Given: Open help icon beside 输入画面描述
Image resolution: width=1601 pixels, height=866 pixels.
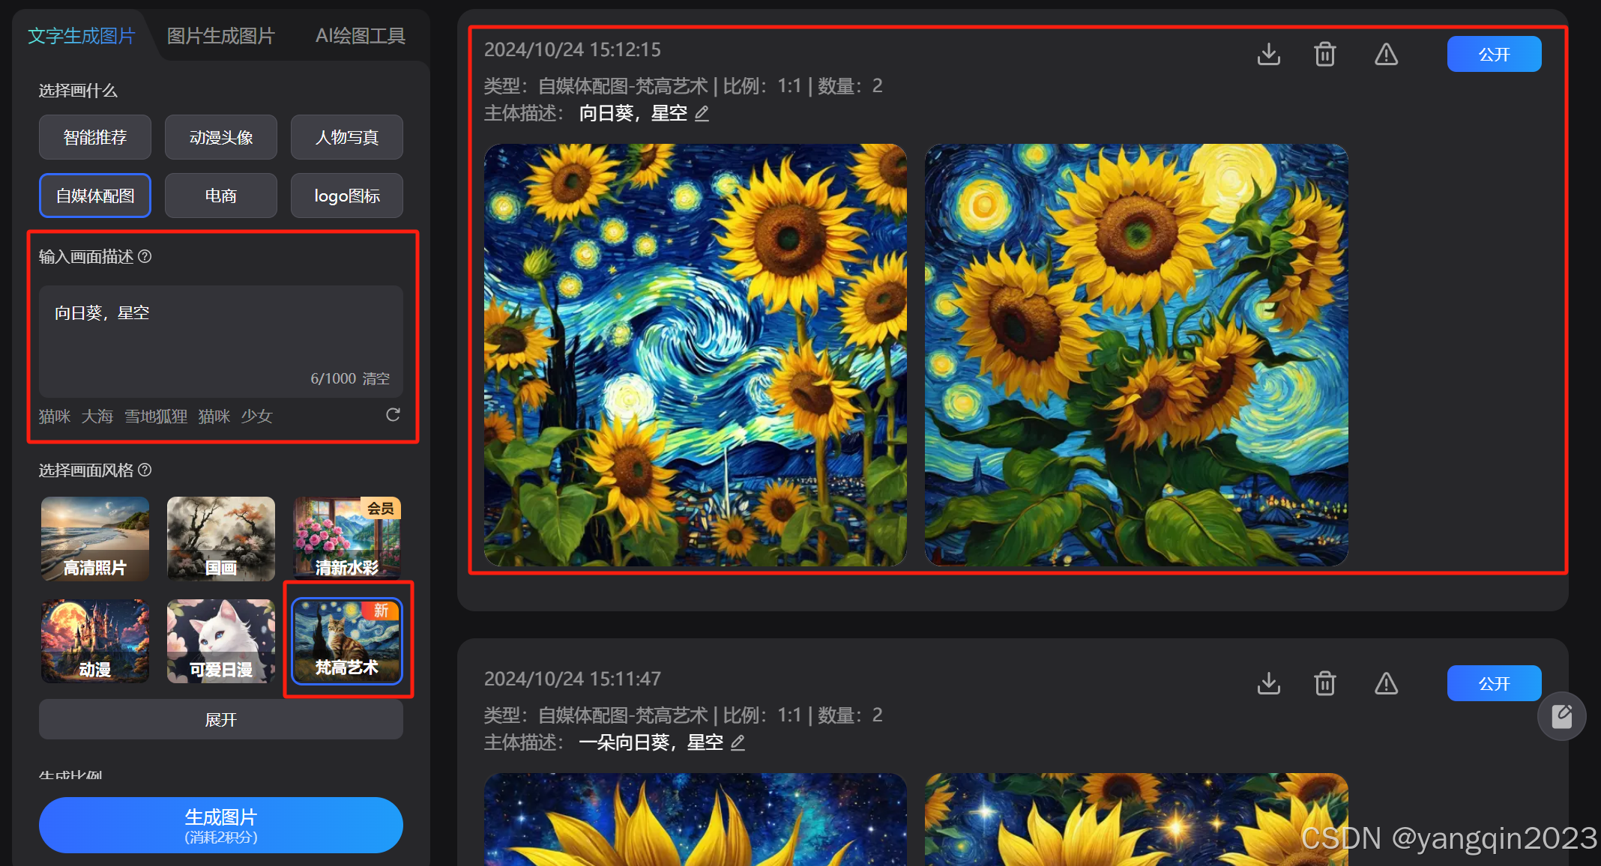Looking at the screenshot, I should click(145, 257).
